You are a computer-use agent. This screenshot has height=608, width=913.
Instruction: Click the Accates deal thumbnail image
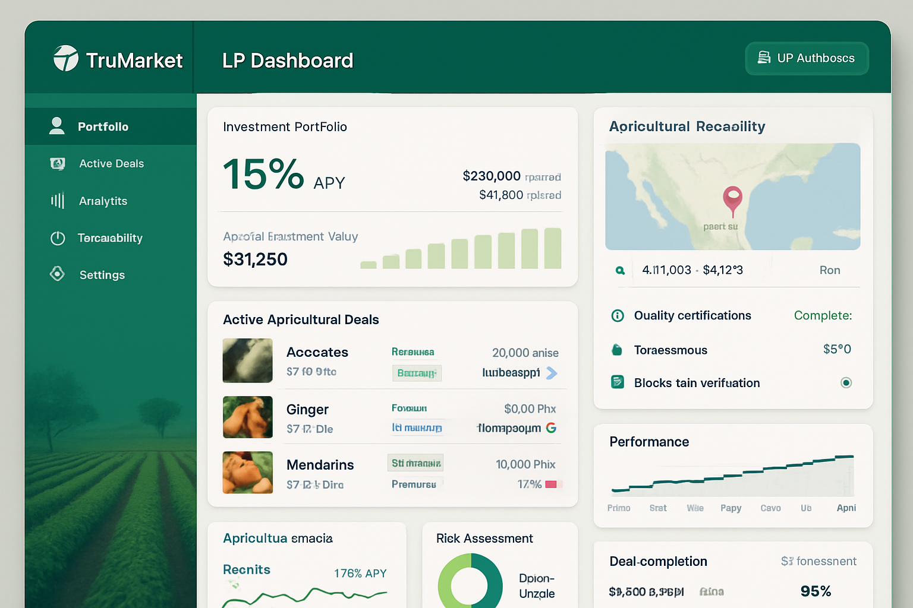pyautogui.click(x=247, y=360)
